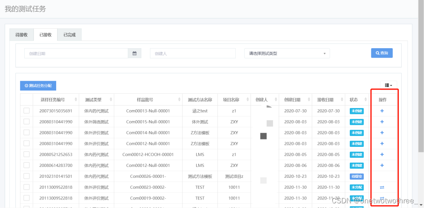Click the 我的测试任务 page title

click(x=26, y=9)
